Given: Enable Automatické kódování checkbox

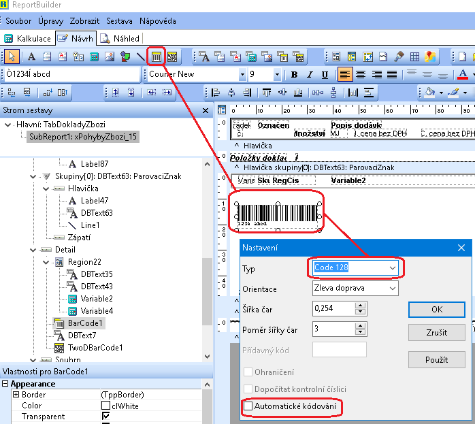Looking at the screenshot, I should tap(248, 406).
